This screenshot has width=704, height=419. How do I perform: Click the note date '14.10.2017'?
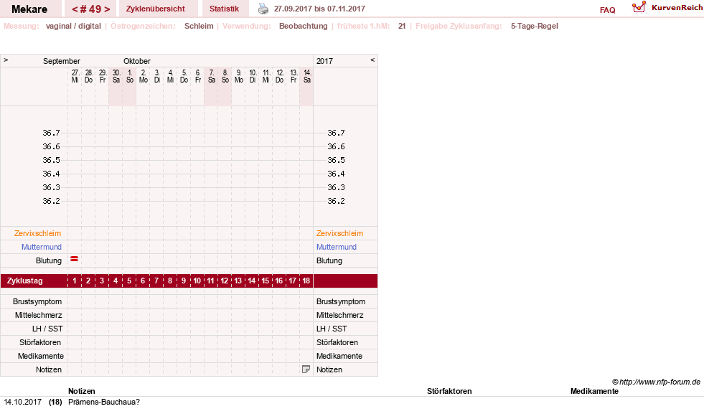[x=22, y=402]
